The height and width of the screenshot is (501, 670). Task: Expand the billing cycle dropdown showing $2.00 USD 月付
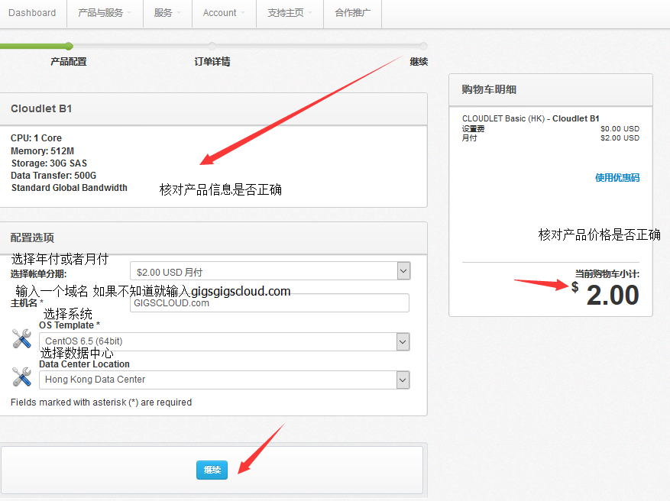coord(270,271)
